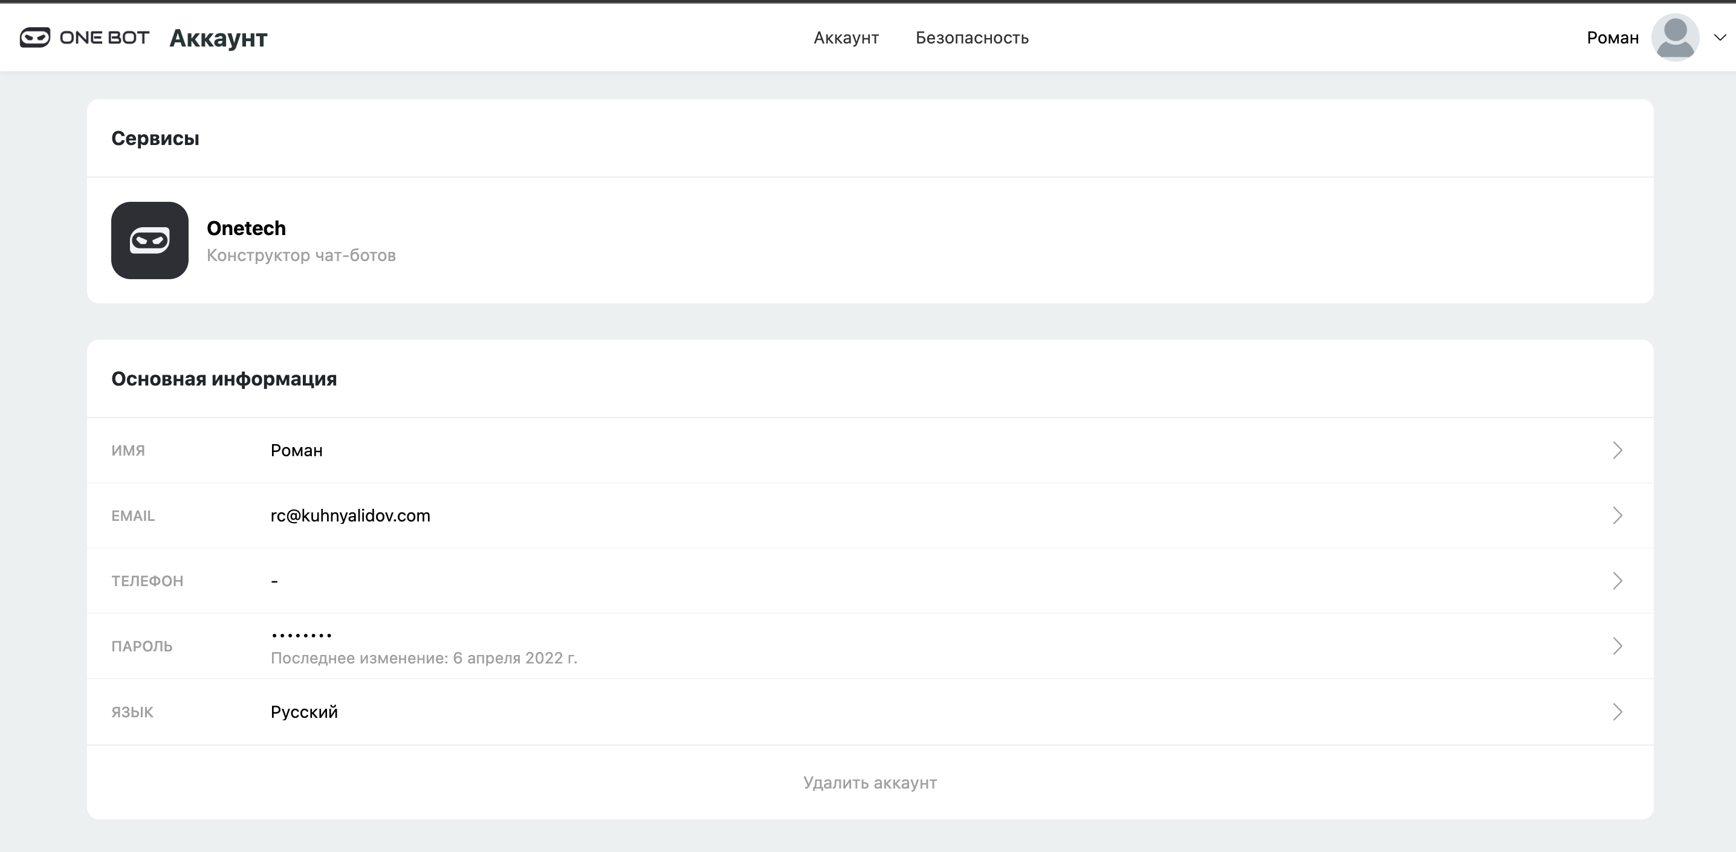This screenshot has width=1736, height=852.
Task: Click the One Bot mask logo icon
Action: [x=34, y=37]
